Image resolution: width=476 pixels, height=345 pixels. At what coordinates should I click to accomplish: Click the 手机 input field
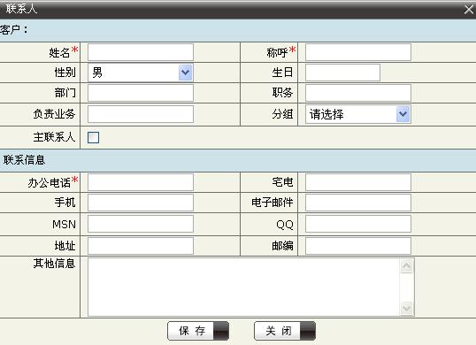(141, 203)
